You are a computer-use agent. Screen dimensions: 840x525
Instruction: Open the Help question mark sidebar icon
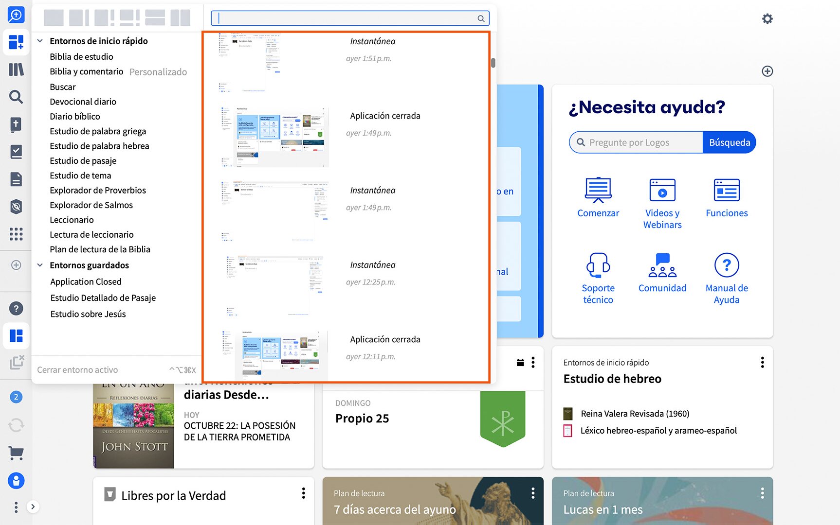pos(16,308)
